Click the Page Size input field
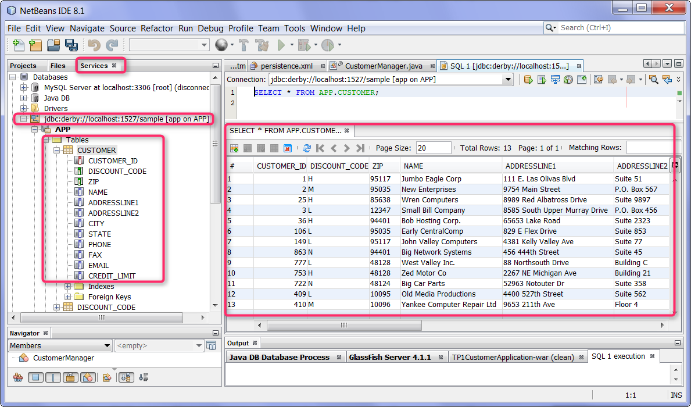Image resolution: width=691 pixels, height=407 pixels. click(x=433, y=148)
